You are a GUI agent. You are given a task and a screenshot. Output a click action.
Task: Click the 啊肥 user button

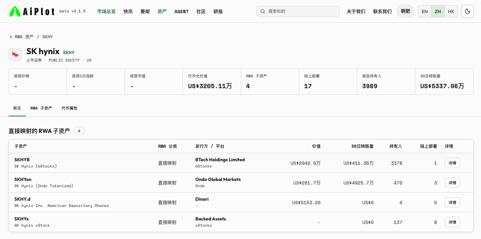pyautogui.click(x=406, y=11)
